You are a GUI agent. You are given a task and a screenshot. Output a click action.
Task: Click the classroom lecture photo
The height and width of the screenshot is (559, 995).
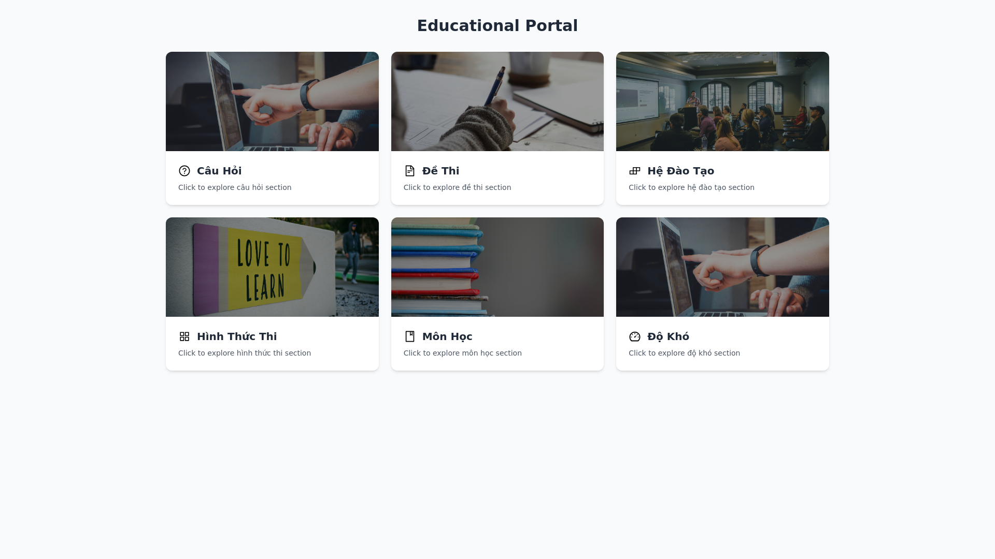pyautogui.click(x=722, y=101)
